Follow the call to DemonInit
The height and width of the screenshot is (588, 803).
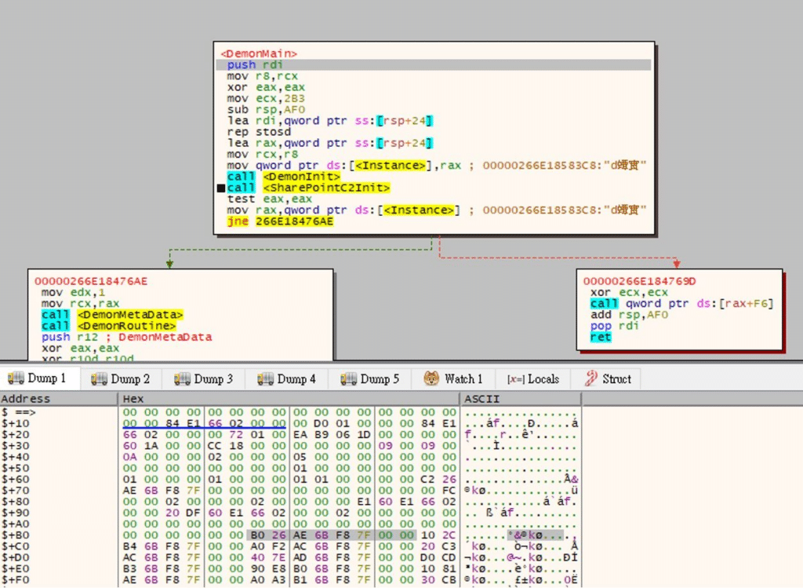[284, 177]
